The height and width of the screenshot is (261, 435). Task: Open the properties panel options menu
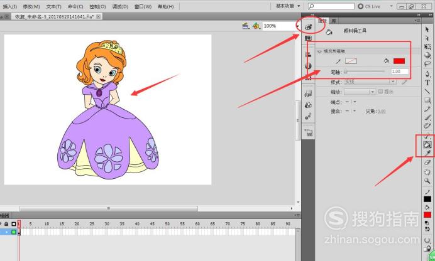pos(417,21)
